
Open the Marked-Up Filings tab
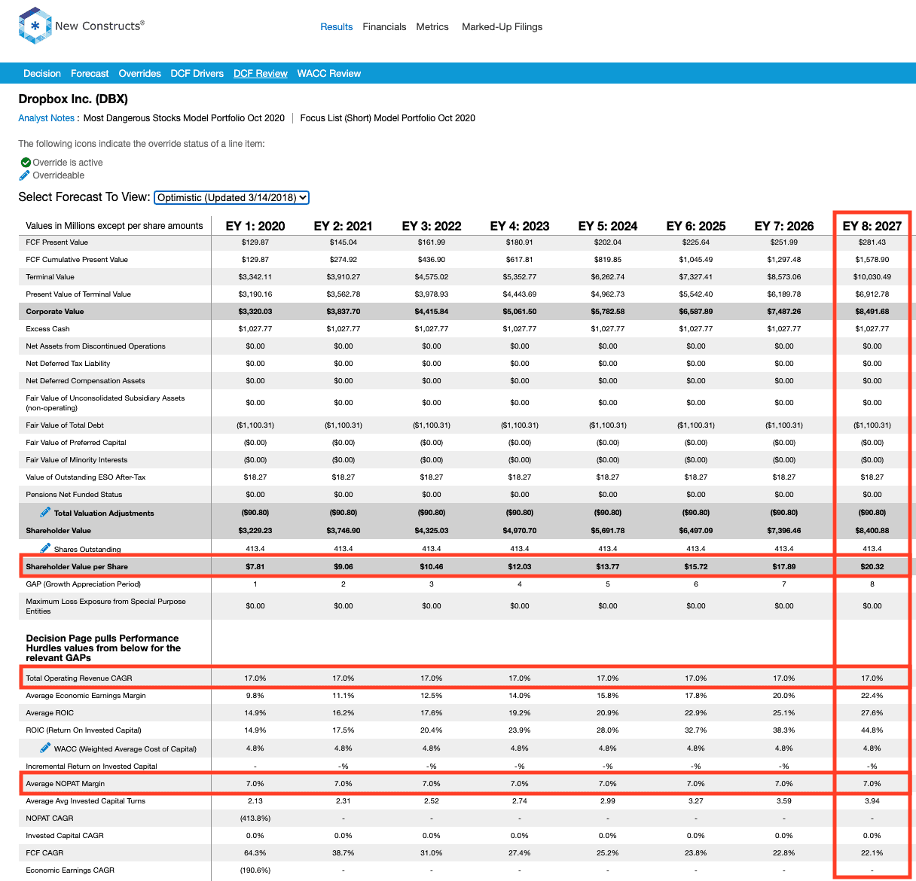502,27
